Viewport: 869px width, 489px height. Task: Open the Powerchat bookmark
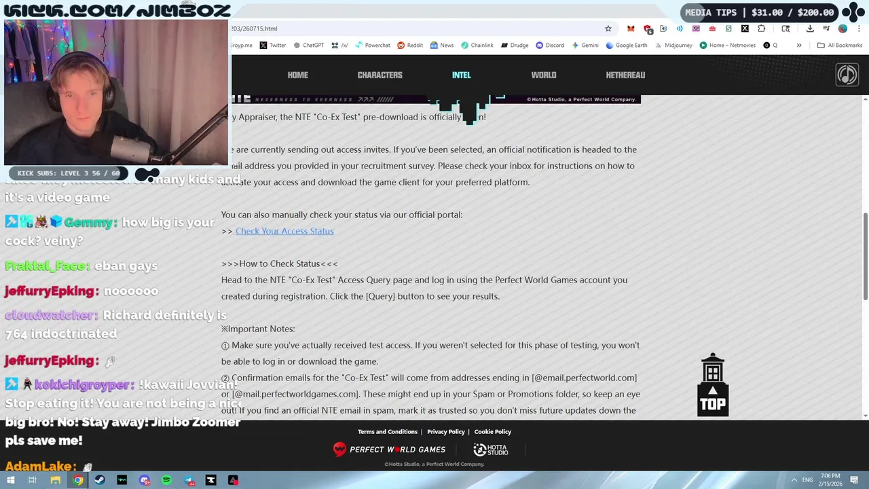pos(373,46)
